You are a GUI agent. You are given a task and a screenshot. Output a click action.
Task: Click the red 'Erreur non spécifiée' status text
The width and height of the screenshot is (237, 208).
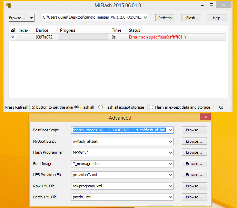(x=157, y=37)
